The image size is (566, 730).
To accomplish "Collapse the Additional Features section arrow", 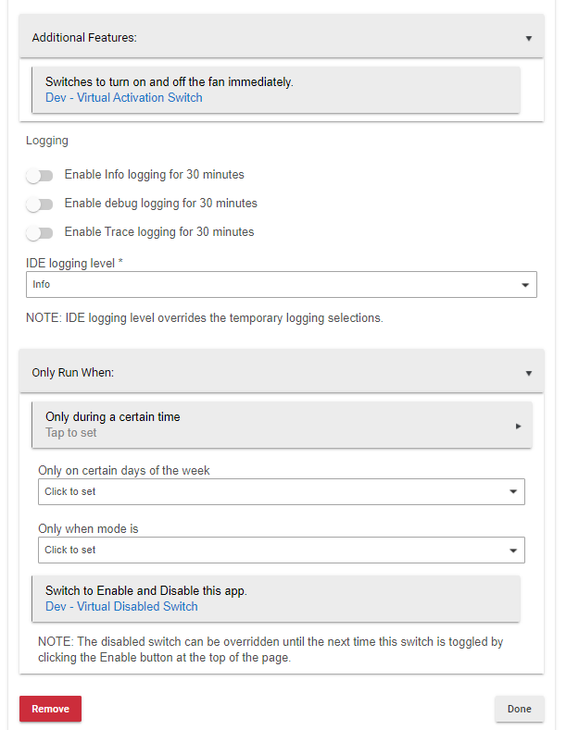I will click(x=529, y=39).
